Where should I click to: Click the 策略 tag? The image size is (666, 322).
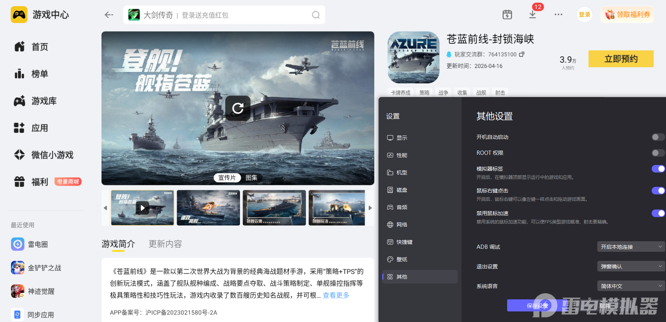(425, 92)
